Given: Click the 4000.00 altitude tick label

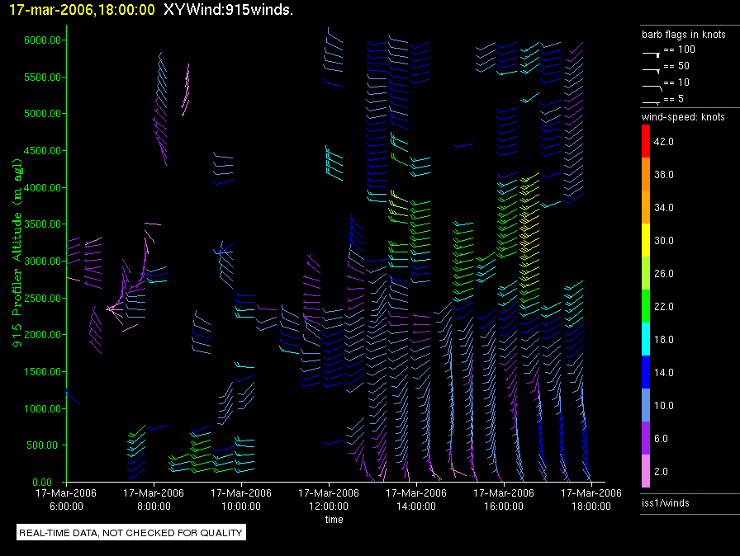Looking at the screenshot, I should (x=42, y=187).
